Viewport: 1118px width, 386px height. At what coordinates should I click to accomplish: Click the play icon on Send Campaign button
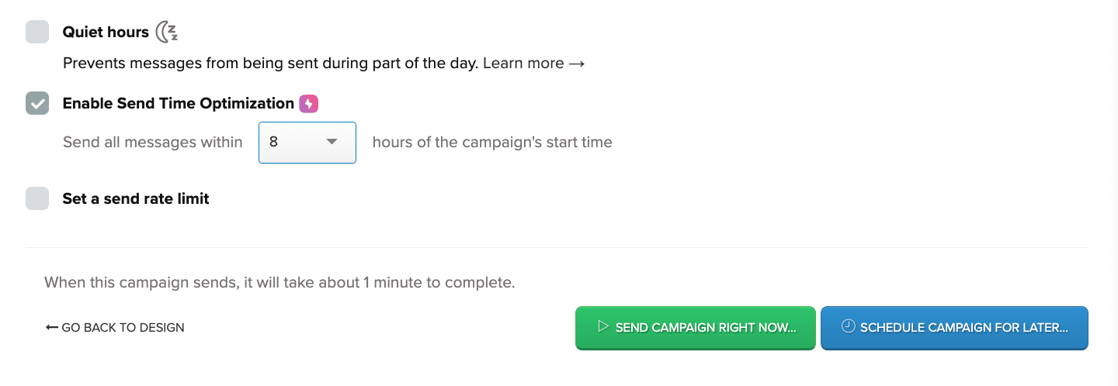pos(602,327)
